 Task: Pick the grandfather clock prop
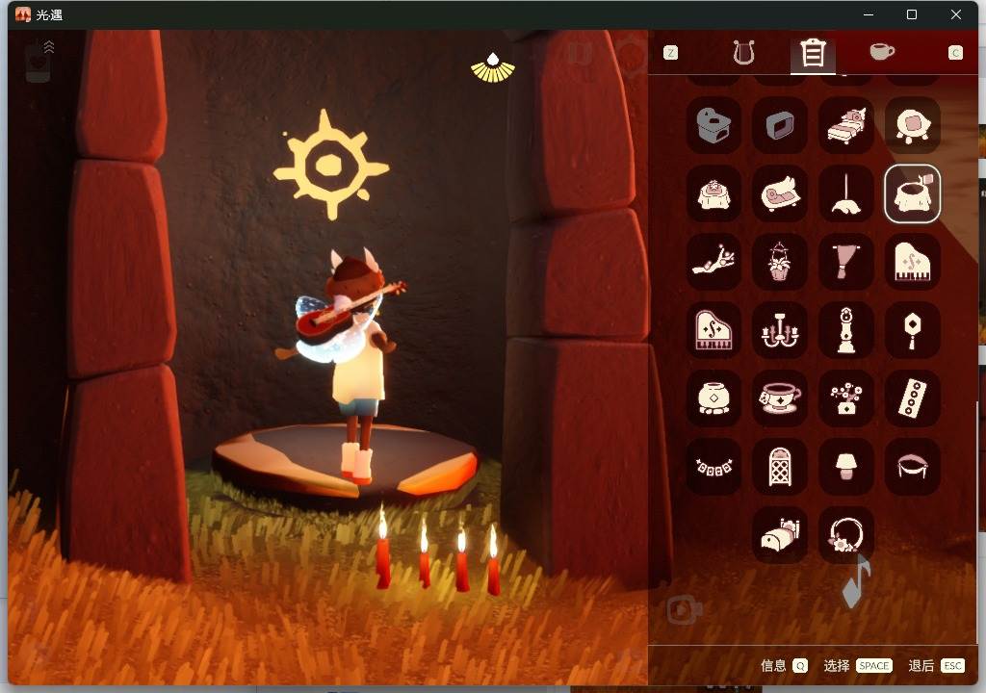tap(846, 330)
